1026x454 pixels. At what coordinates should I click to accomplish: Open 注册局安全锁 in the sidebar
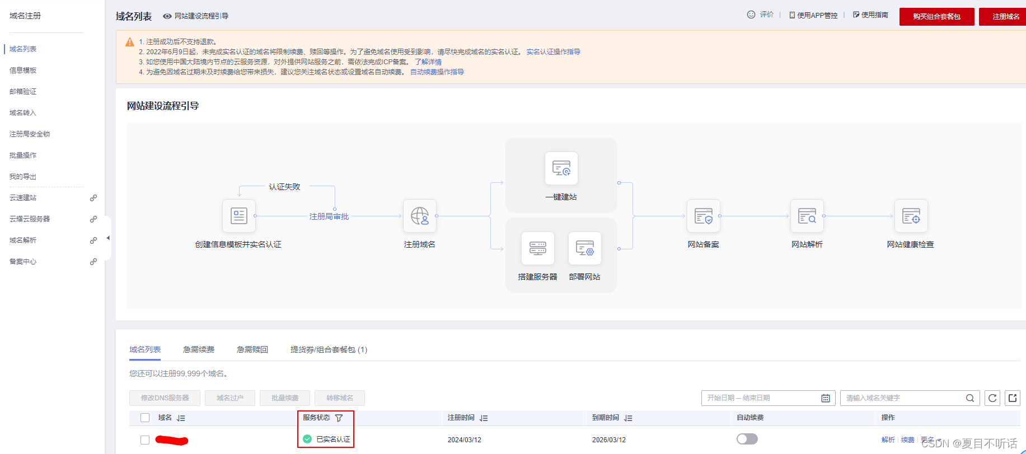30,134
